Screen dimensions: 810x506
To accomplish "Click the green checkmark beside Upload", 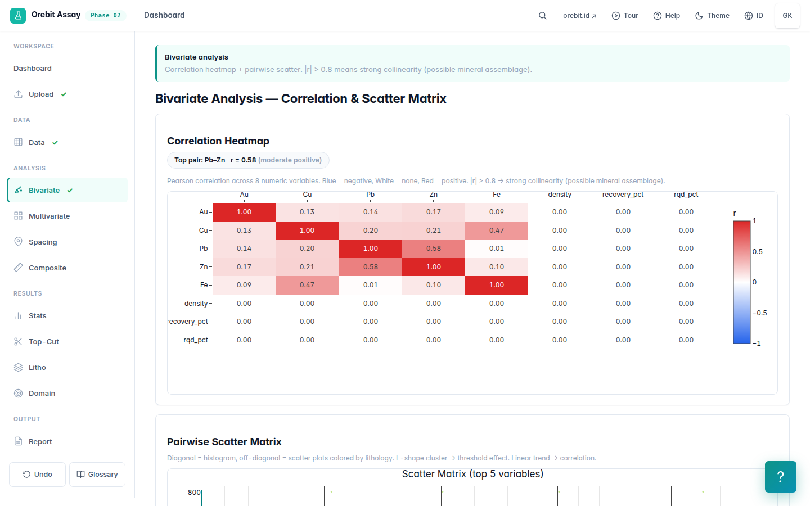I will (x=64, y=94).
